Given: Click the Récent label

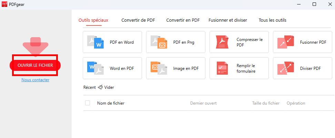Looking at the screenshot, I should pos(90,87).
